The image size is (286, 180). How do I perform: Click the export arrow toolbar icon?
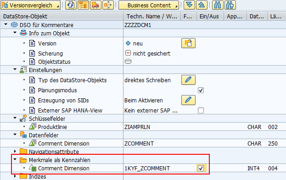coord(108,5)
